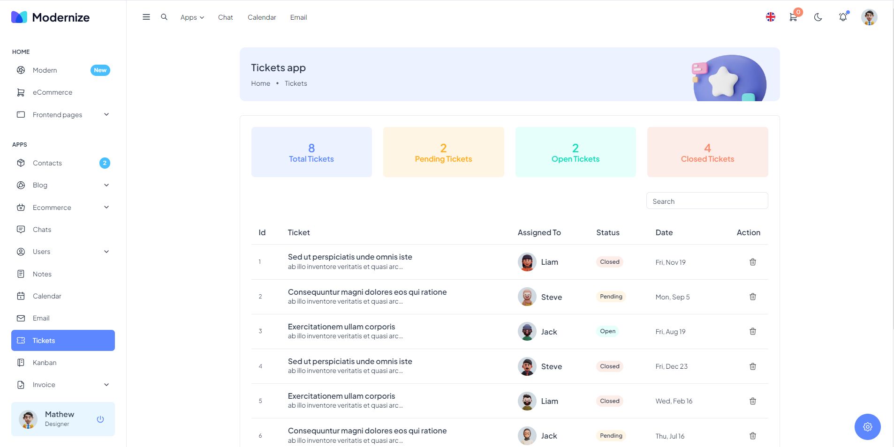
Task: Click the Home breadcrumb link
Action: point(261,83)
